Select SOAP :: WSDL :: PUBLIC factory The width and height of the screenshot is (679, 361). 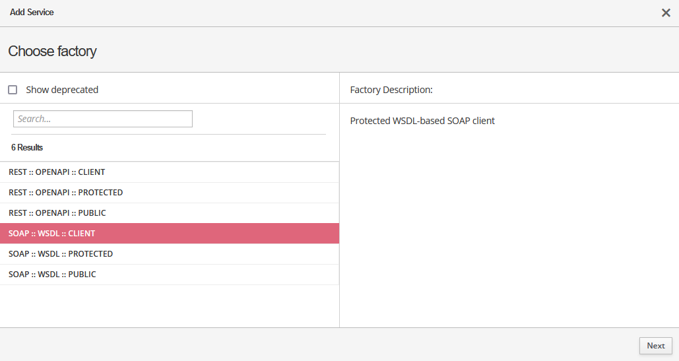click(x=52, y=275)
